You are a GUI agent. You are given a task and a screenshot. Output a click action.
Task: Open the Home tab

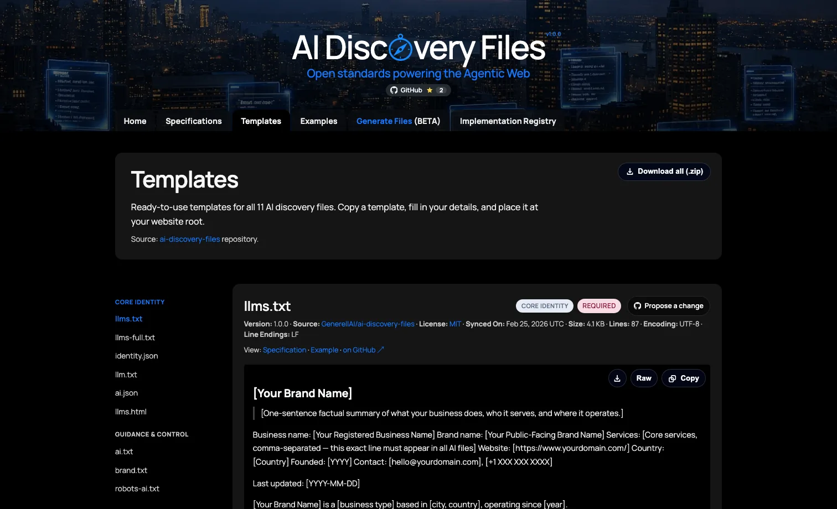135,121
